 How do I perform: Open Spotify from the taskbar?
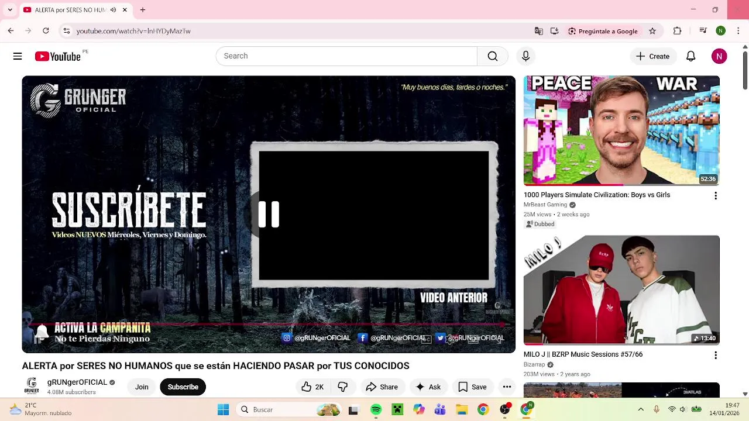coord(376,410)
